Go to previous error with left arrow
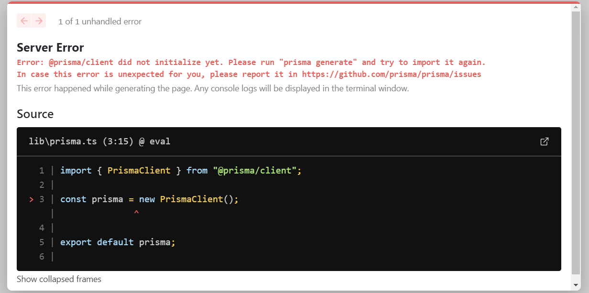 (24, 21)
